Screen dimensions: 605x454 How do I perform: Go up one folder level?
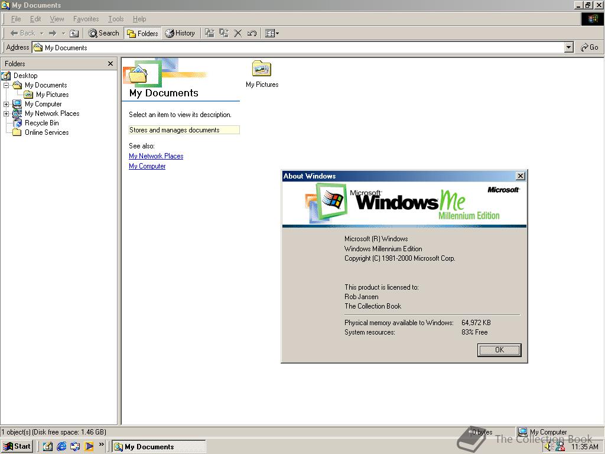tap(74, 33)
